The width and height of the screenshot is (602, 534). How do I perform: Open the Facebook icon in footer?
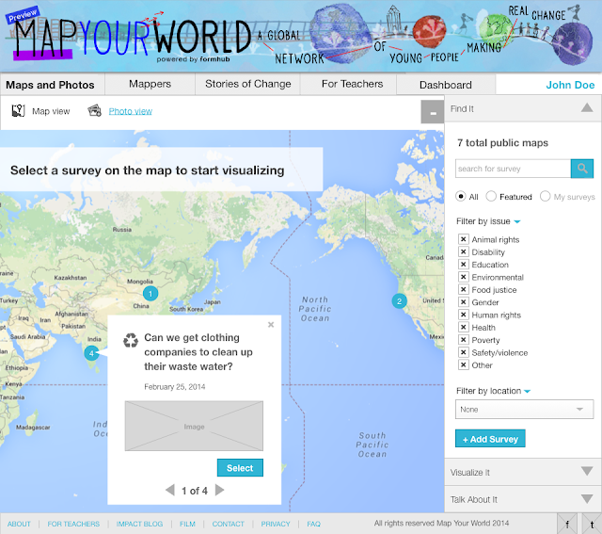point(567,524)
